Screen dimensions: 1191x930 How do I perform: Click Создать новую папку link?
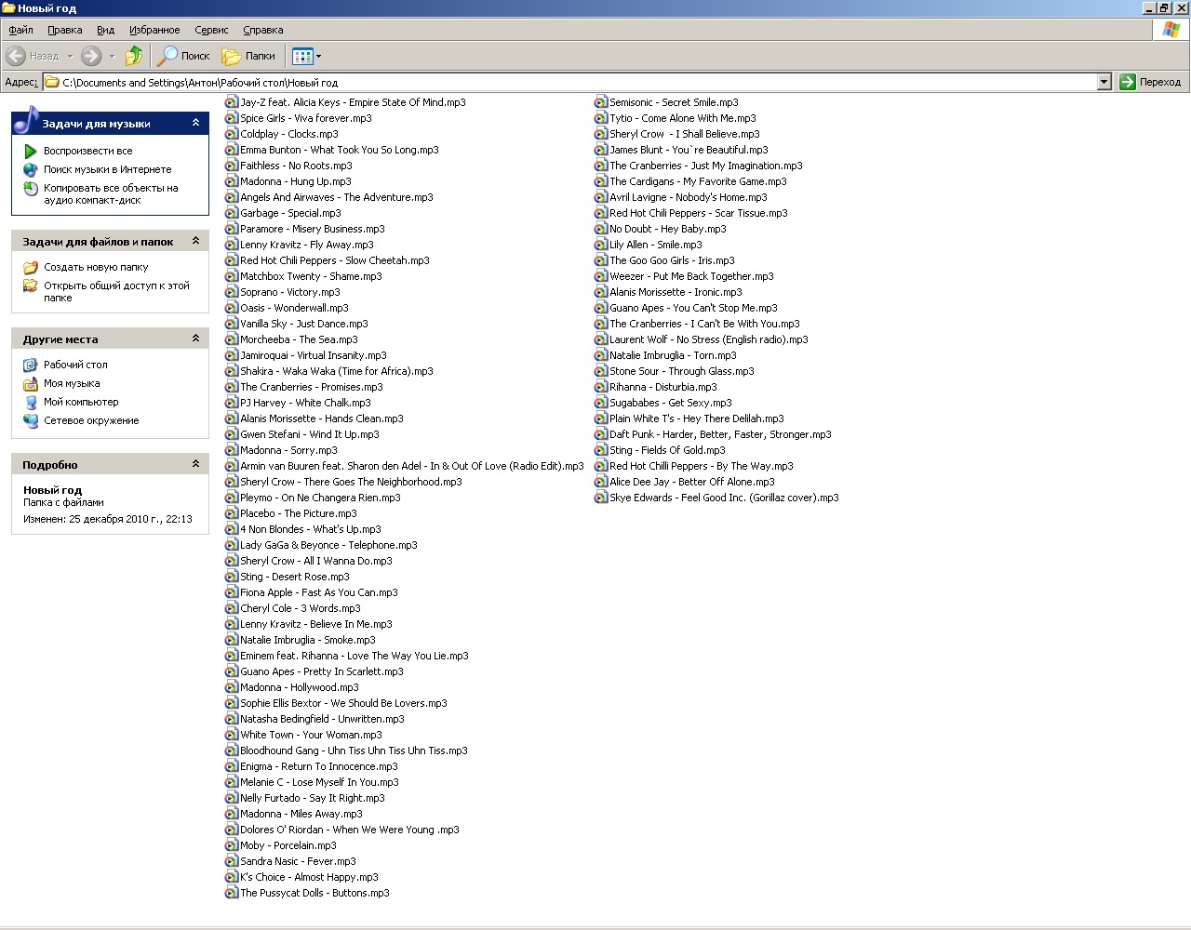coord(96,267)
